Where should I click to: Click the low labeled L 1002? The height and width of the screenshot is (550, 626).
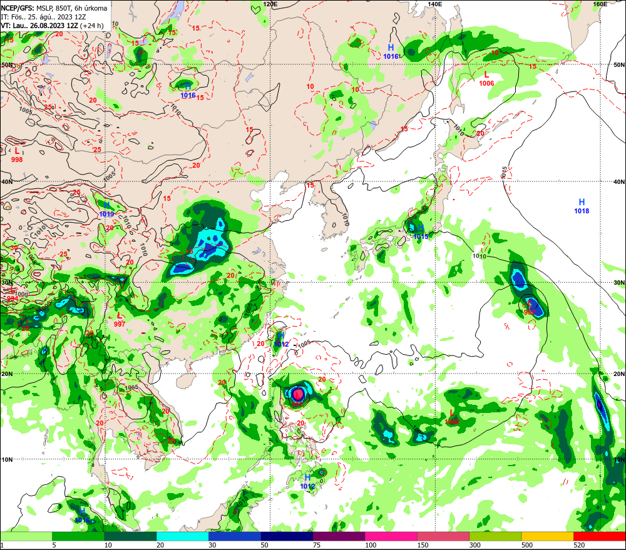pyautogui.click(x=452, y=417)
